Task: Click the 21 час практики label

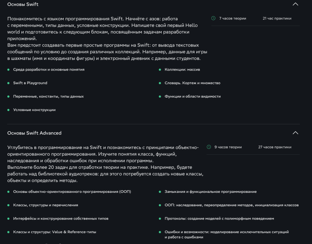Action: (x=277, y=18)
